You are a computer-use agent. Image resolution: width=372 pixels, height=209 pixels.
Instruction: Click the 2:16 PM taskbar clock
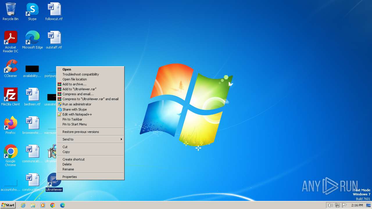click(x=357, y=205)
